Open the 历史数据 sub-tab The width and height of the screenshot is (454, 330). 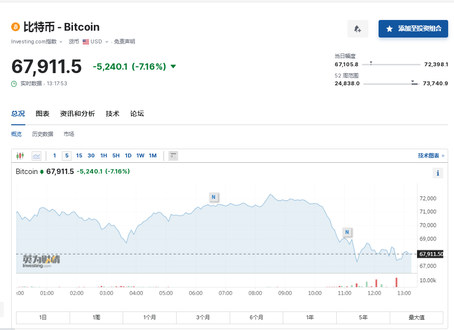(42, 134)
